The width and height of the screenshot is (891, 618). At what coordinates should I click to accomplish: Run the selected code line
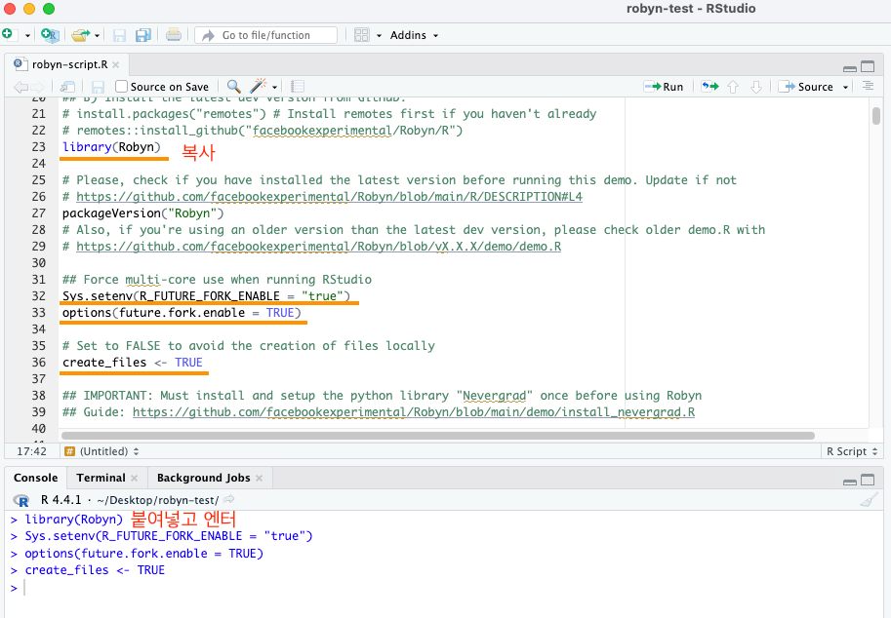click(665, 86)
